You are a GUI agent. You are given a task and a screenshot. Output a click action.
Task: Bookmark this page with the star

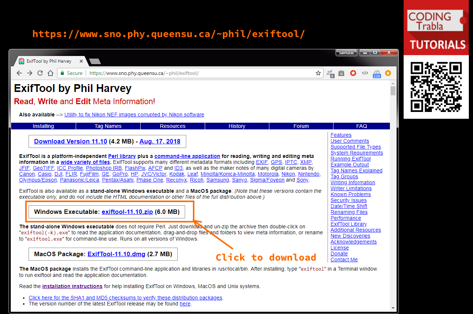[x=318, y=73]
